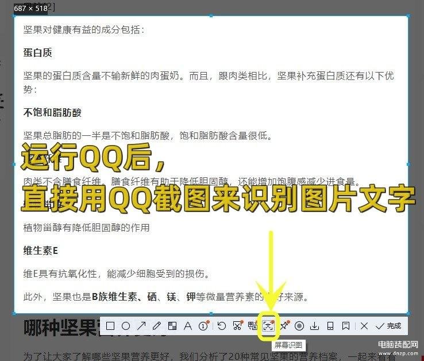The height and width of the screenshot is (361, 424).
Task: Click 完成 to finish the screenshot
Action: coord(388,326)
